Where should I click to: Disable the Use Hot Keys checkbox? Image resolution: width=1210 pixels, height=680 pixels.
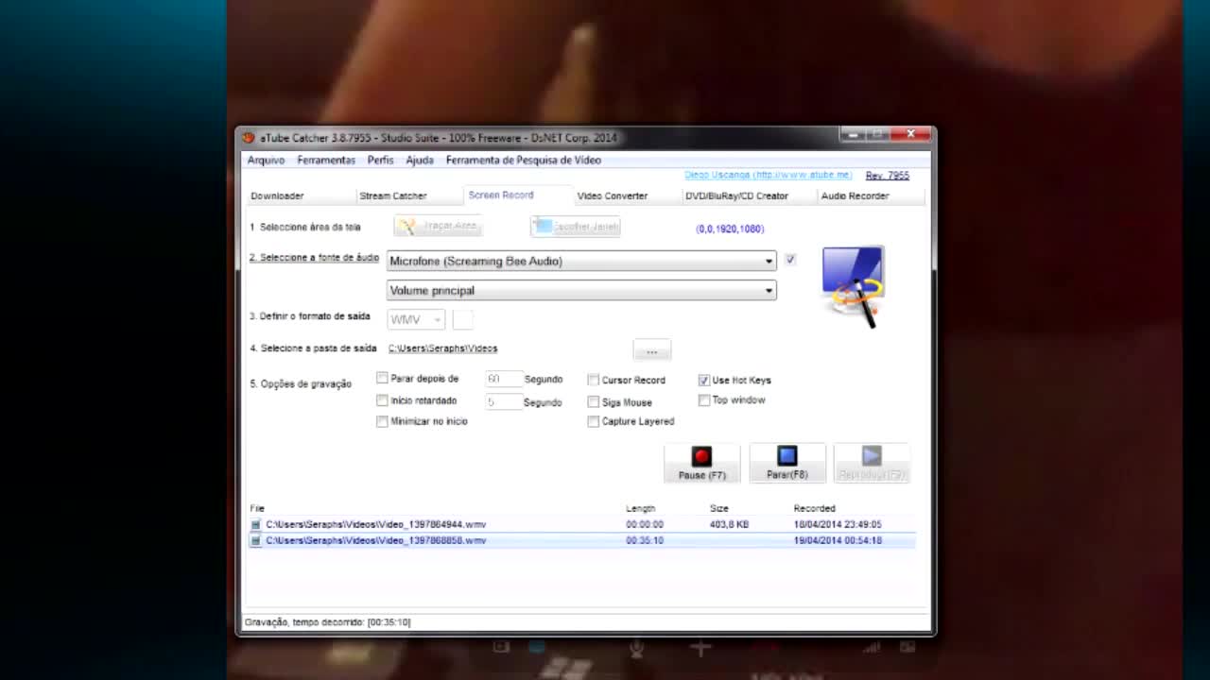point(704,380)
